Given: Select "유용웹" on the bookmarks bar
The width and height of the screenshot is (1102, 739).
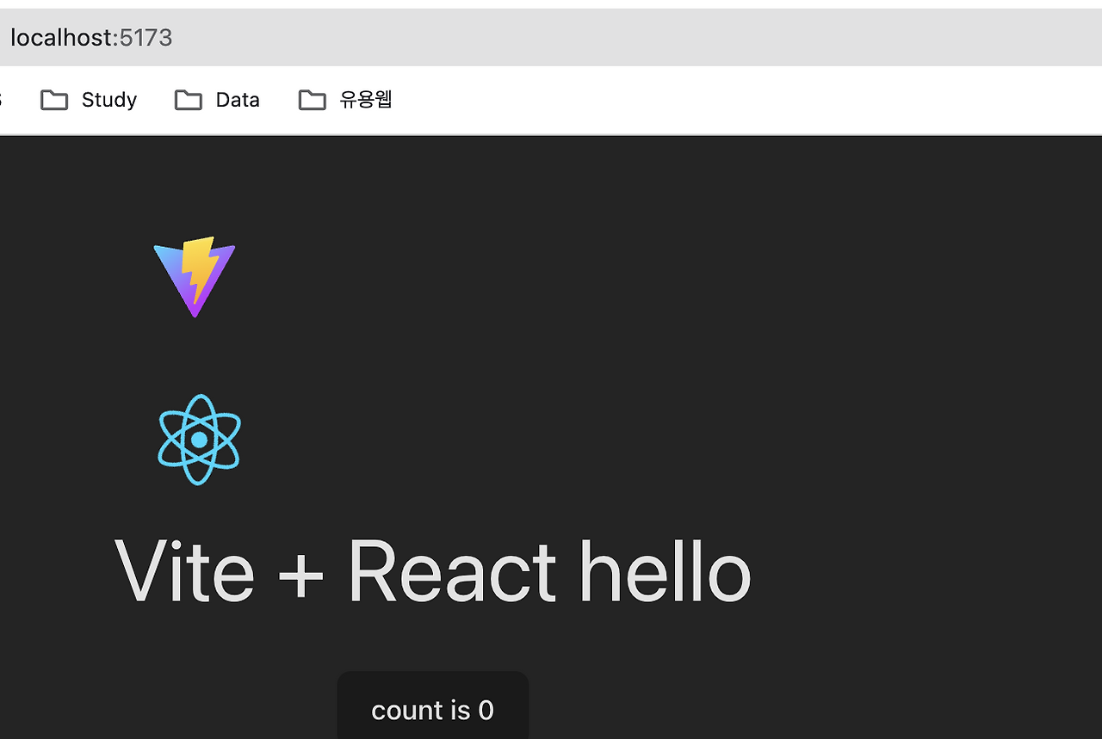Looking at the screenshot, I should (365, 100).
